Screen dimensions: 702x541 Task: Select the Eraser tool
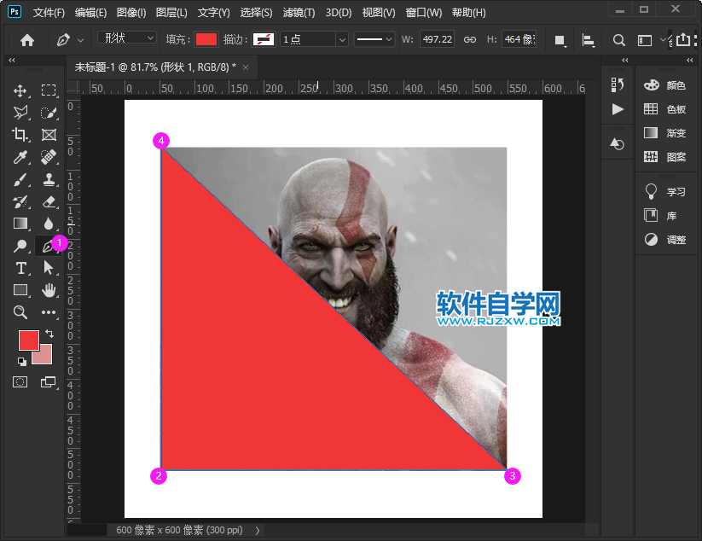click(49, 201)
